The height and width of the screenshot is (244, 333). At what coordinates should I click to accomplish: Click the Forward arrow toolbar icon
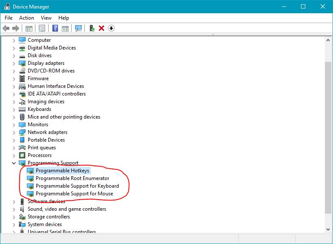(x=16, y=28)
